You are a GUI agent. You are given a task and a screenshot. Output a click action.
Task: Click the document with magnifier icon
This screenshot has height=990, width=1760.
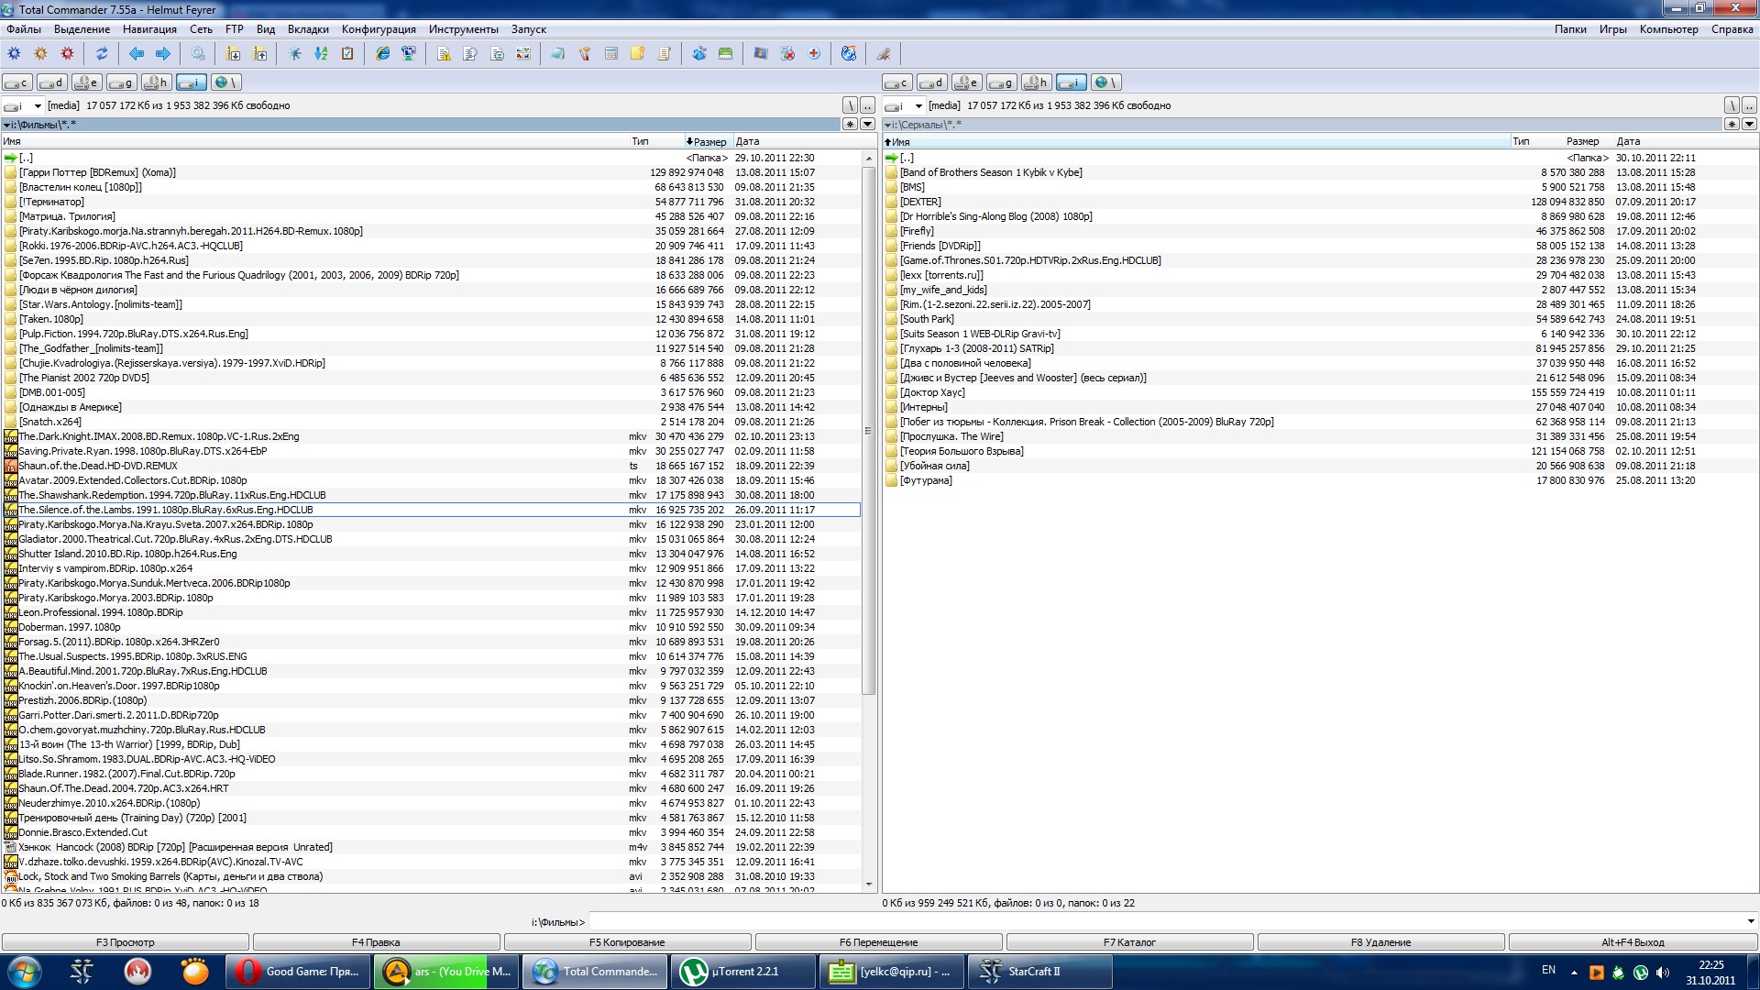[470, 54]
